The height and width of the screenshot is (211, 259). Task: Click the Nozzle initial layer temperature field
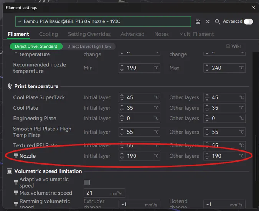point(139,156)
